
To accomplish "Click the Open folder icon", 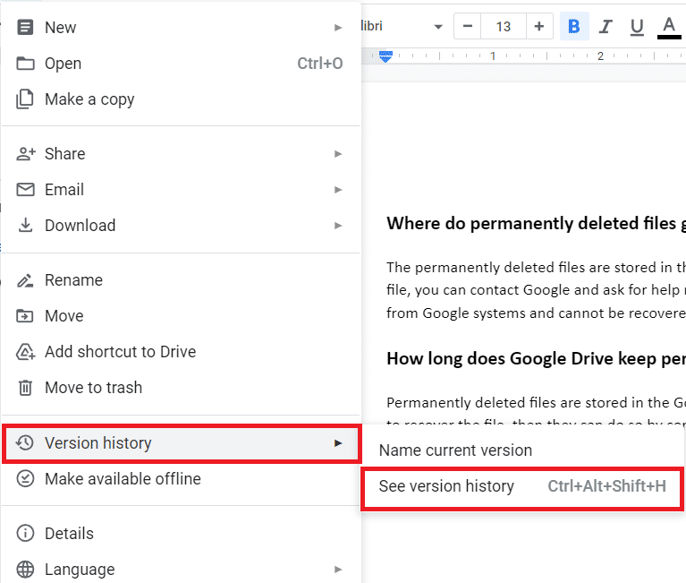I will (x=25, y=63).
